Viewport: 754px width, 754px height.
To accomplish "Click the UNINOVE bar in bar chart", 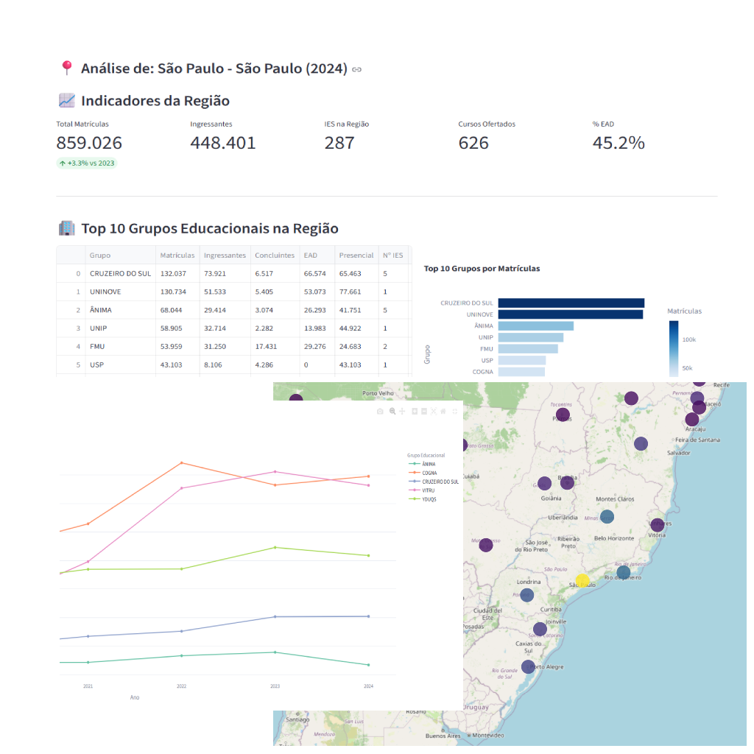I will [571, 314].
